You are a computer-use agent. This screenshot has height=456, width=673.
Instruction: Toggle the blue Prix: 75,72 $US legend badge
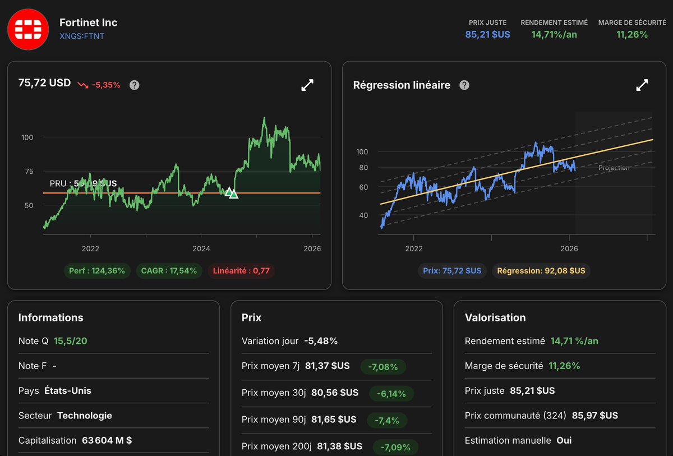tap(452, 270)
